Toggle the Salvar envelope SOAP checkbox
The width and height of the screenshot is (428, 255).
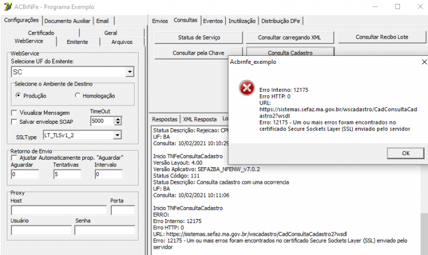(14, 122)
